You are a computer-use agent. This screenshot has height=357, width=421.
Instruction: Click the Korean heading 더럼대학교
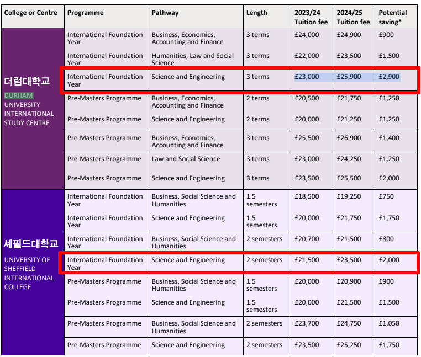click(27, 81)
